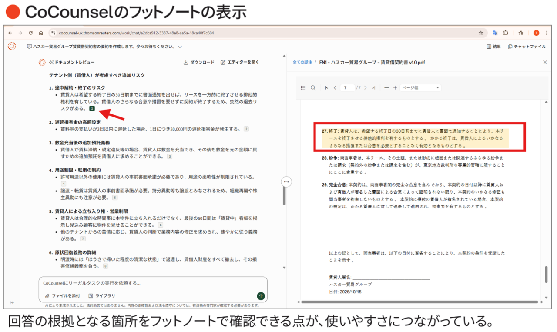This screenshot has width=557, height=332.
Task: Click clause 28 紛争 in the PDF
Action: point(413,164)
